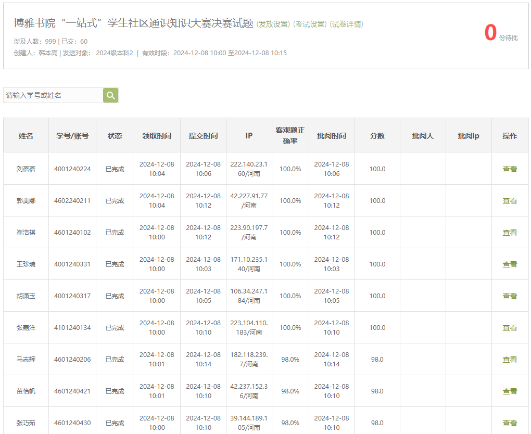
Task: Click 查看 for student 郭美娜
Action: tap(509, 201)
